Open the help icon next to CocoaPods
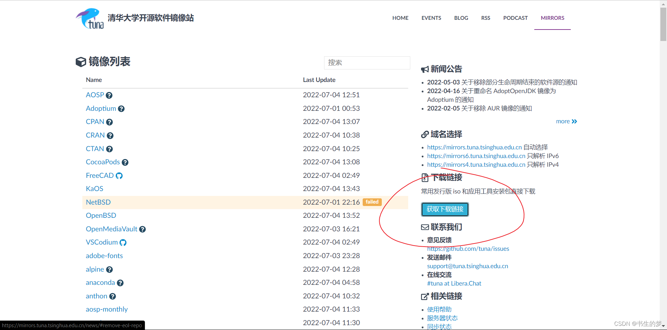 pos(125,162)
